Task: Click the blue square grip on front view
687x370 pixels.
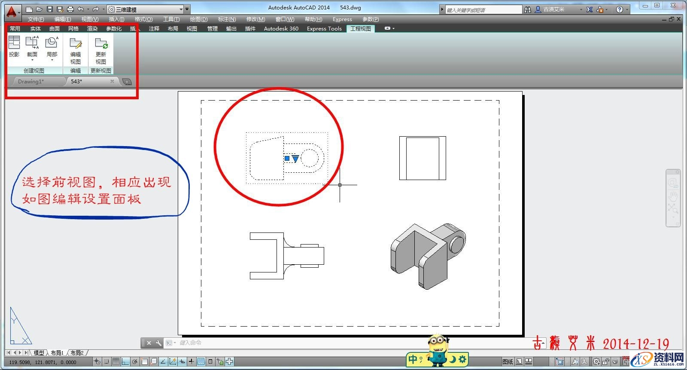Action: pyautogui.click(x=287, y=159)
